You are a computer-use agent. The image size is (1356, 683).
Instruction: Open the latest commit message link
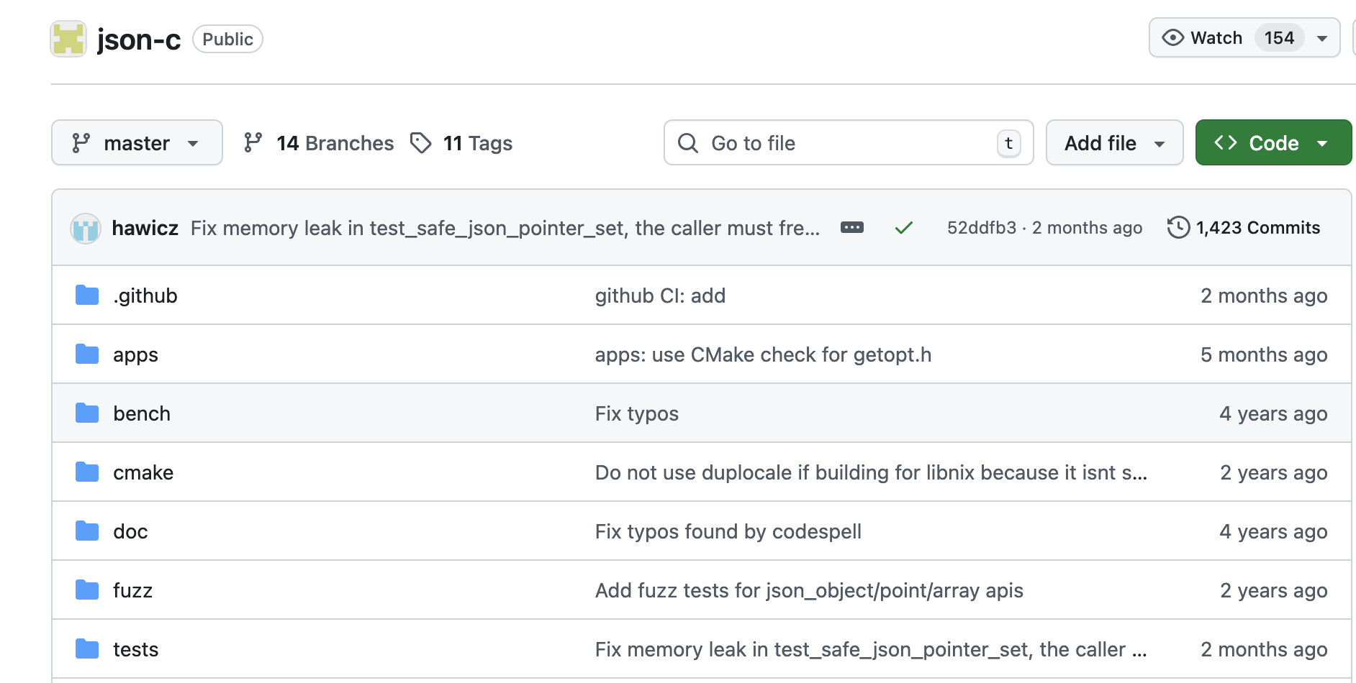pyautogui.click(x=505, y=228)
